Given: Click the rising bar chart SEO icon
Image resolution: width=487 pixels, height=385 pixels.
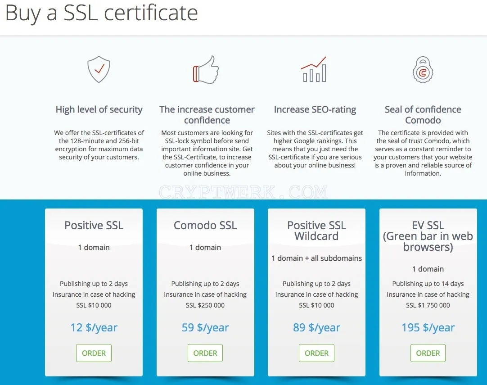Looking at the screenshot, I should 314,69.
